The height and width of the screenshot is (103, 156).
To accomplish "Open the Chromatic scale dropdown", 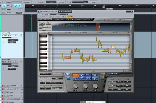I will click(x=54, y=83).
